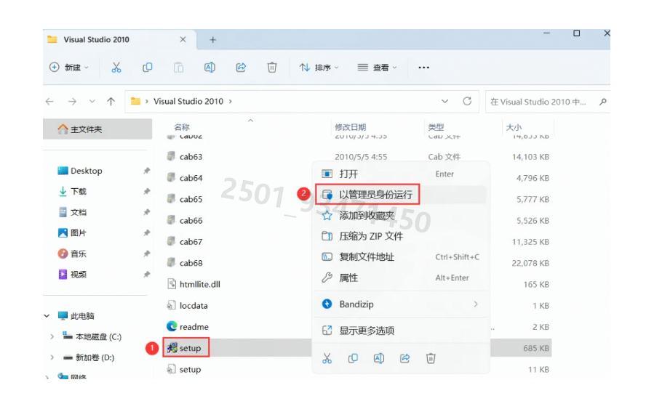Choose 打开 in the context menu
Viewport: 654px width, 409px height.
[401, 174]
